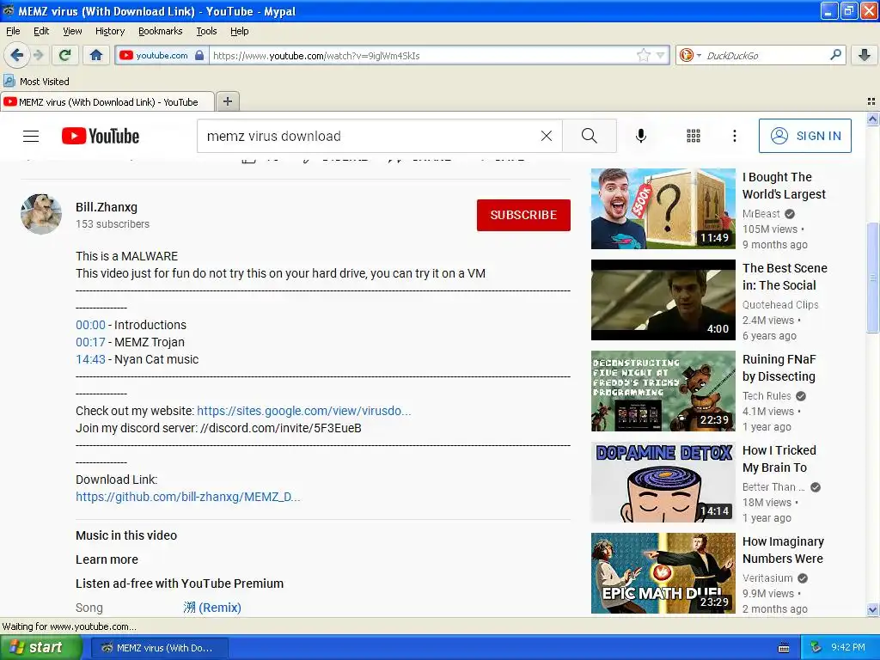Open the MrBeast mystery box thumbnail

[x=663, y=209]
